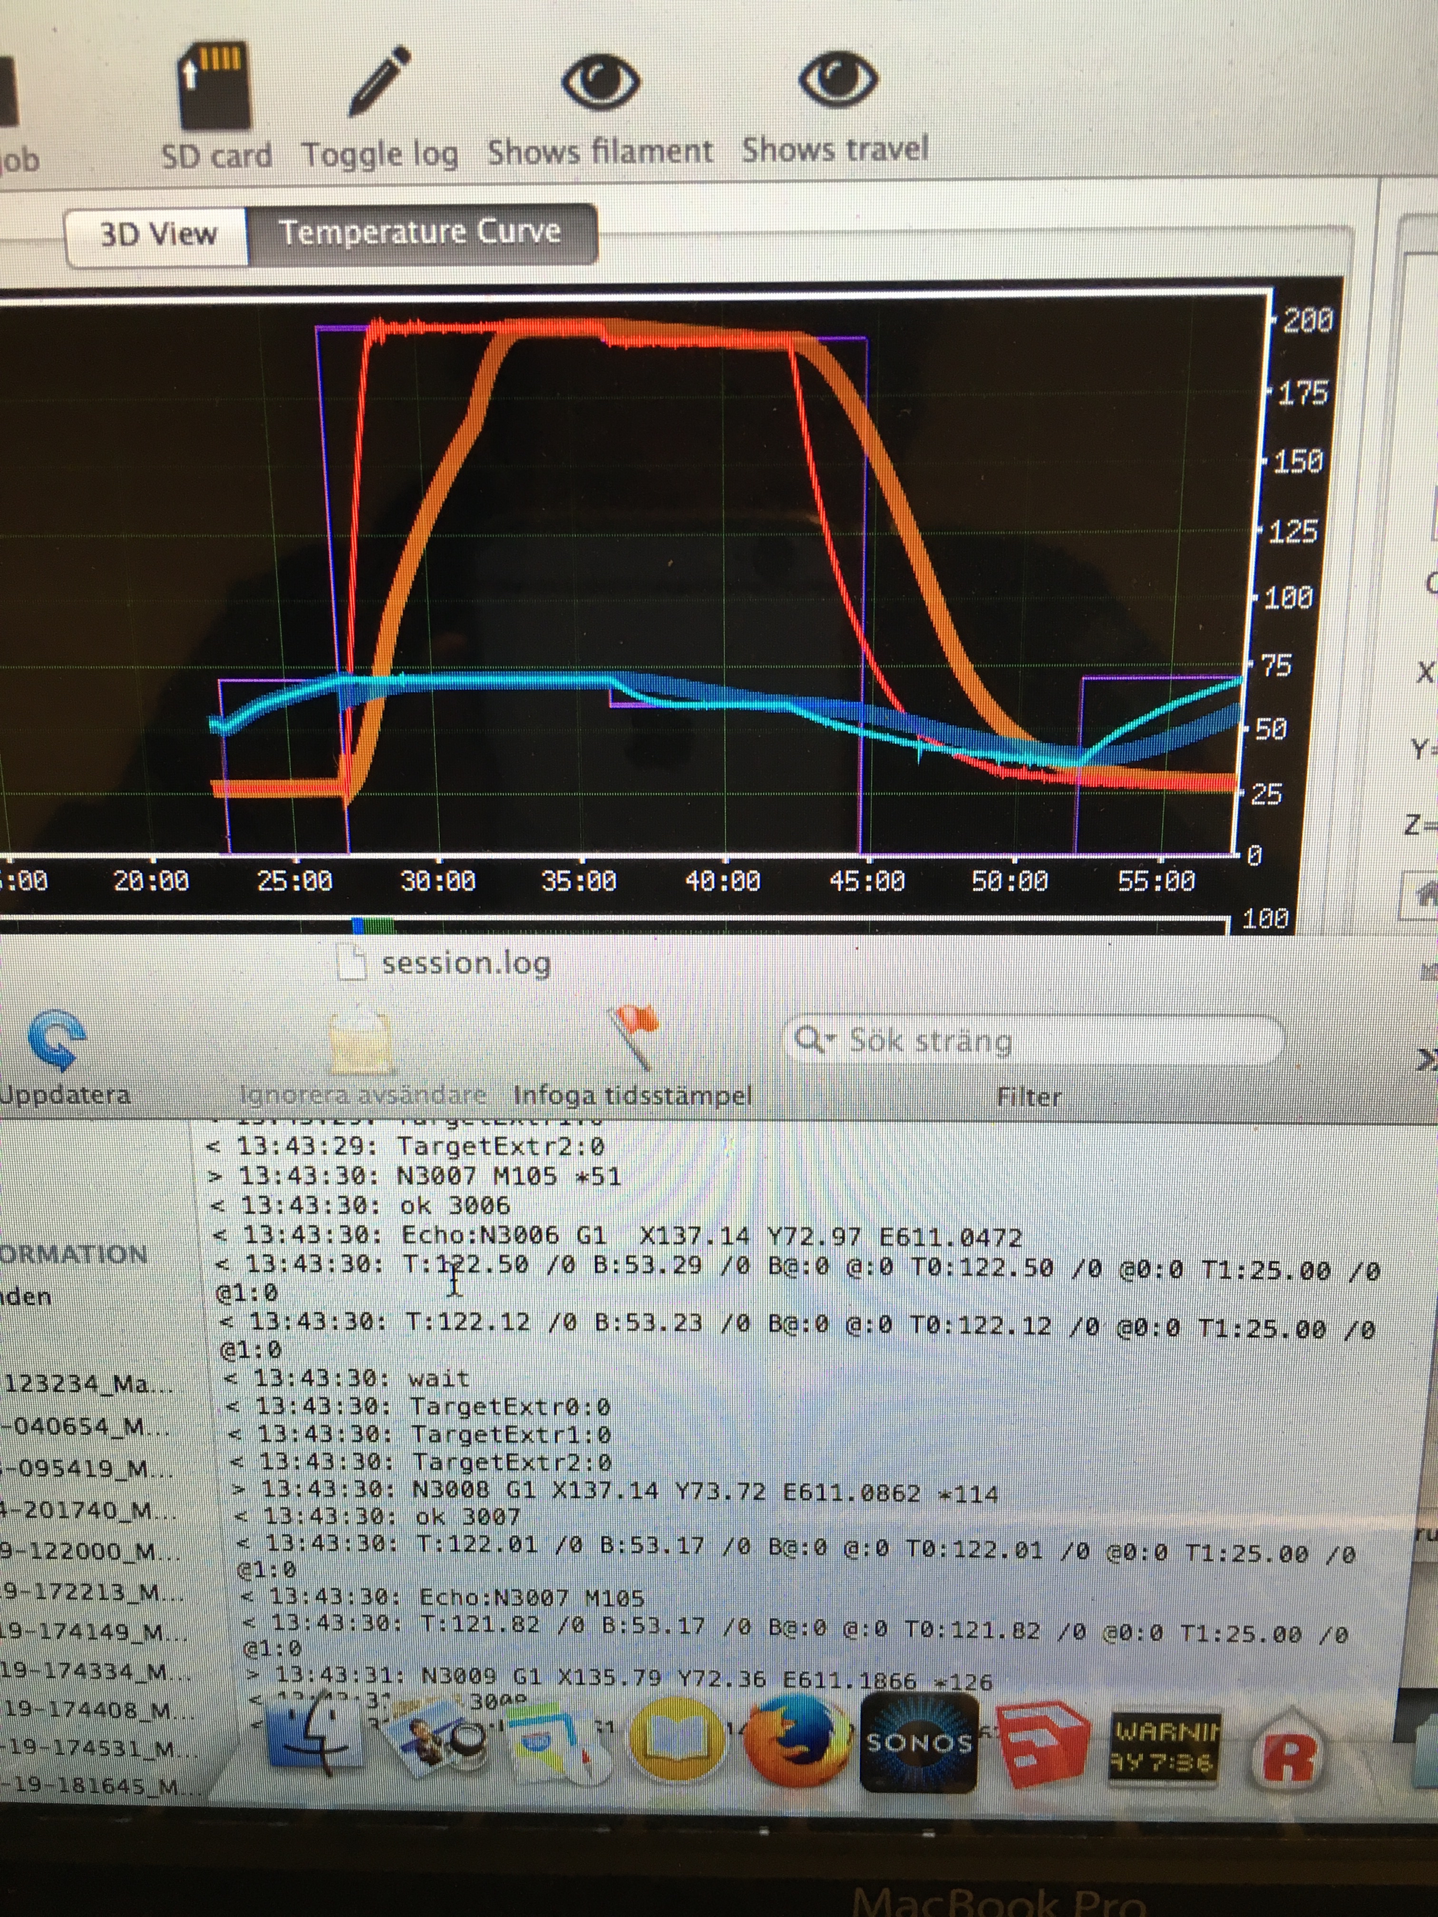Click log line starting 'T:122.01 /0 B:53.17'
The height and width of the screenshot is (1917, 1438).
pyautogui.click(x=796, y=1557)
